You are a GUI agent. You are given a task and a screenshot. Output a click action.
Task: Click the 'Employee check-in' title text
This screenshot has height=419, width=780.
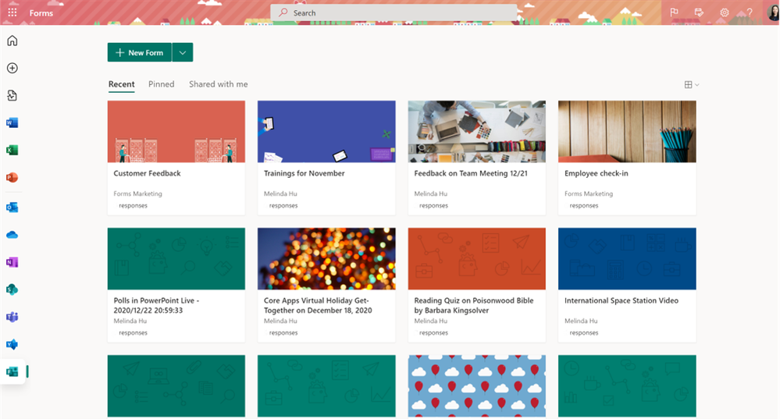click(596, 173)
